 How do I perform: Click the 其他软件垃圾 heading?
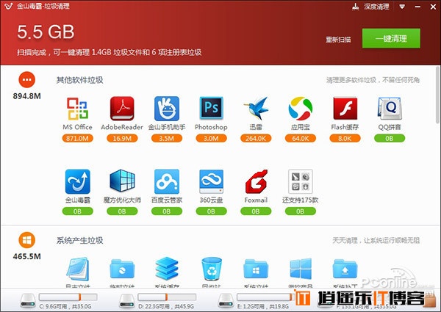pos(79,80)
